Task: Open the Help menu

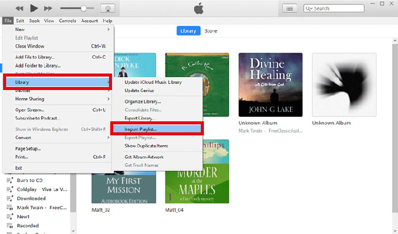Action: [x=108, y=21]
